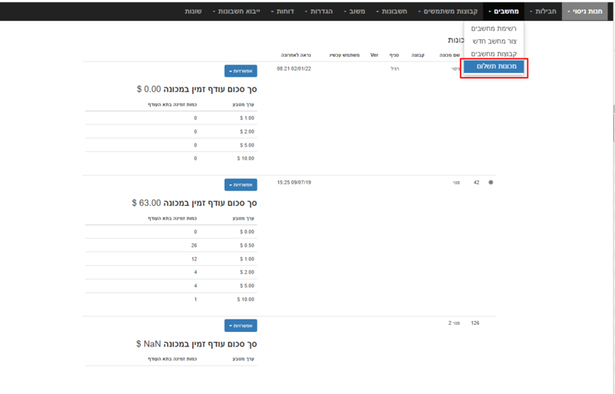The width and height of the screenshot is (615, 394).
Task: Collapse the open מחשבים navbar dropdown
Action: 504,11
